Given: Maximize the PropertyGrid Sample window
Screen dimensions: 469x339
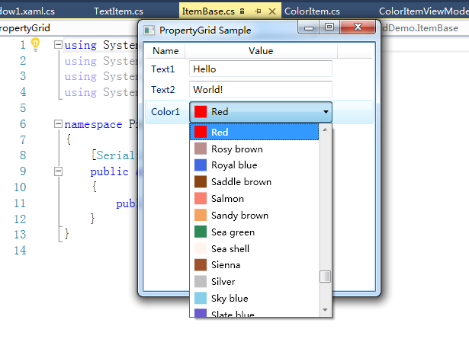Looking at the screenshot, I should pos(329,27).
